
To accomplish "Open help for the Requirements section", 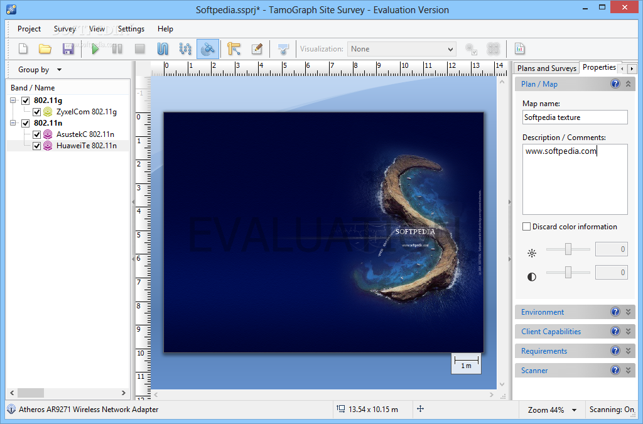I will (615, 351).
